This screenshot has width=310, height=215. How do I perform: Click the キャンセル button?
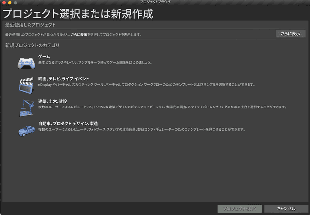tap(286, 209)
